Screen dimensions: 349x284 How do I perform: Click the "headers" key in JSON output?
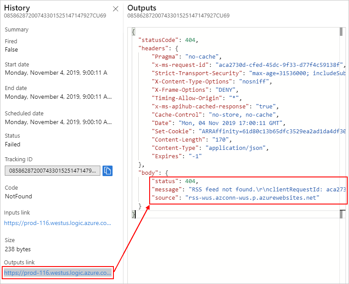point(153,48)
